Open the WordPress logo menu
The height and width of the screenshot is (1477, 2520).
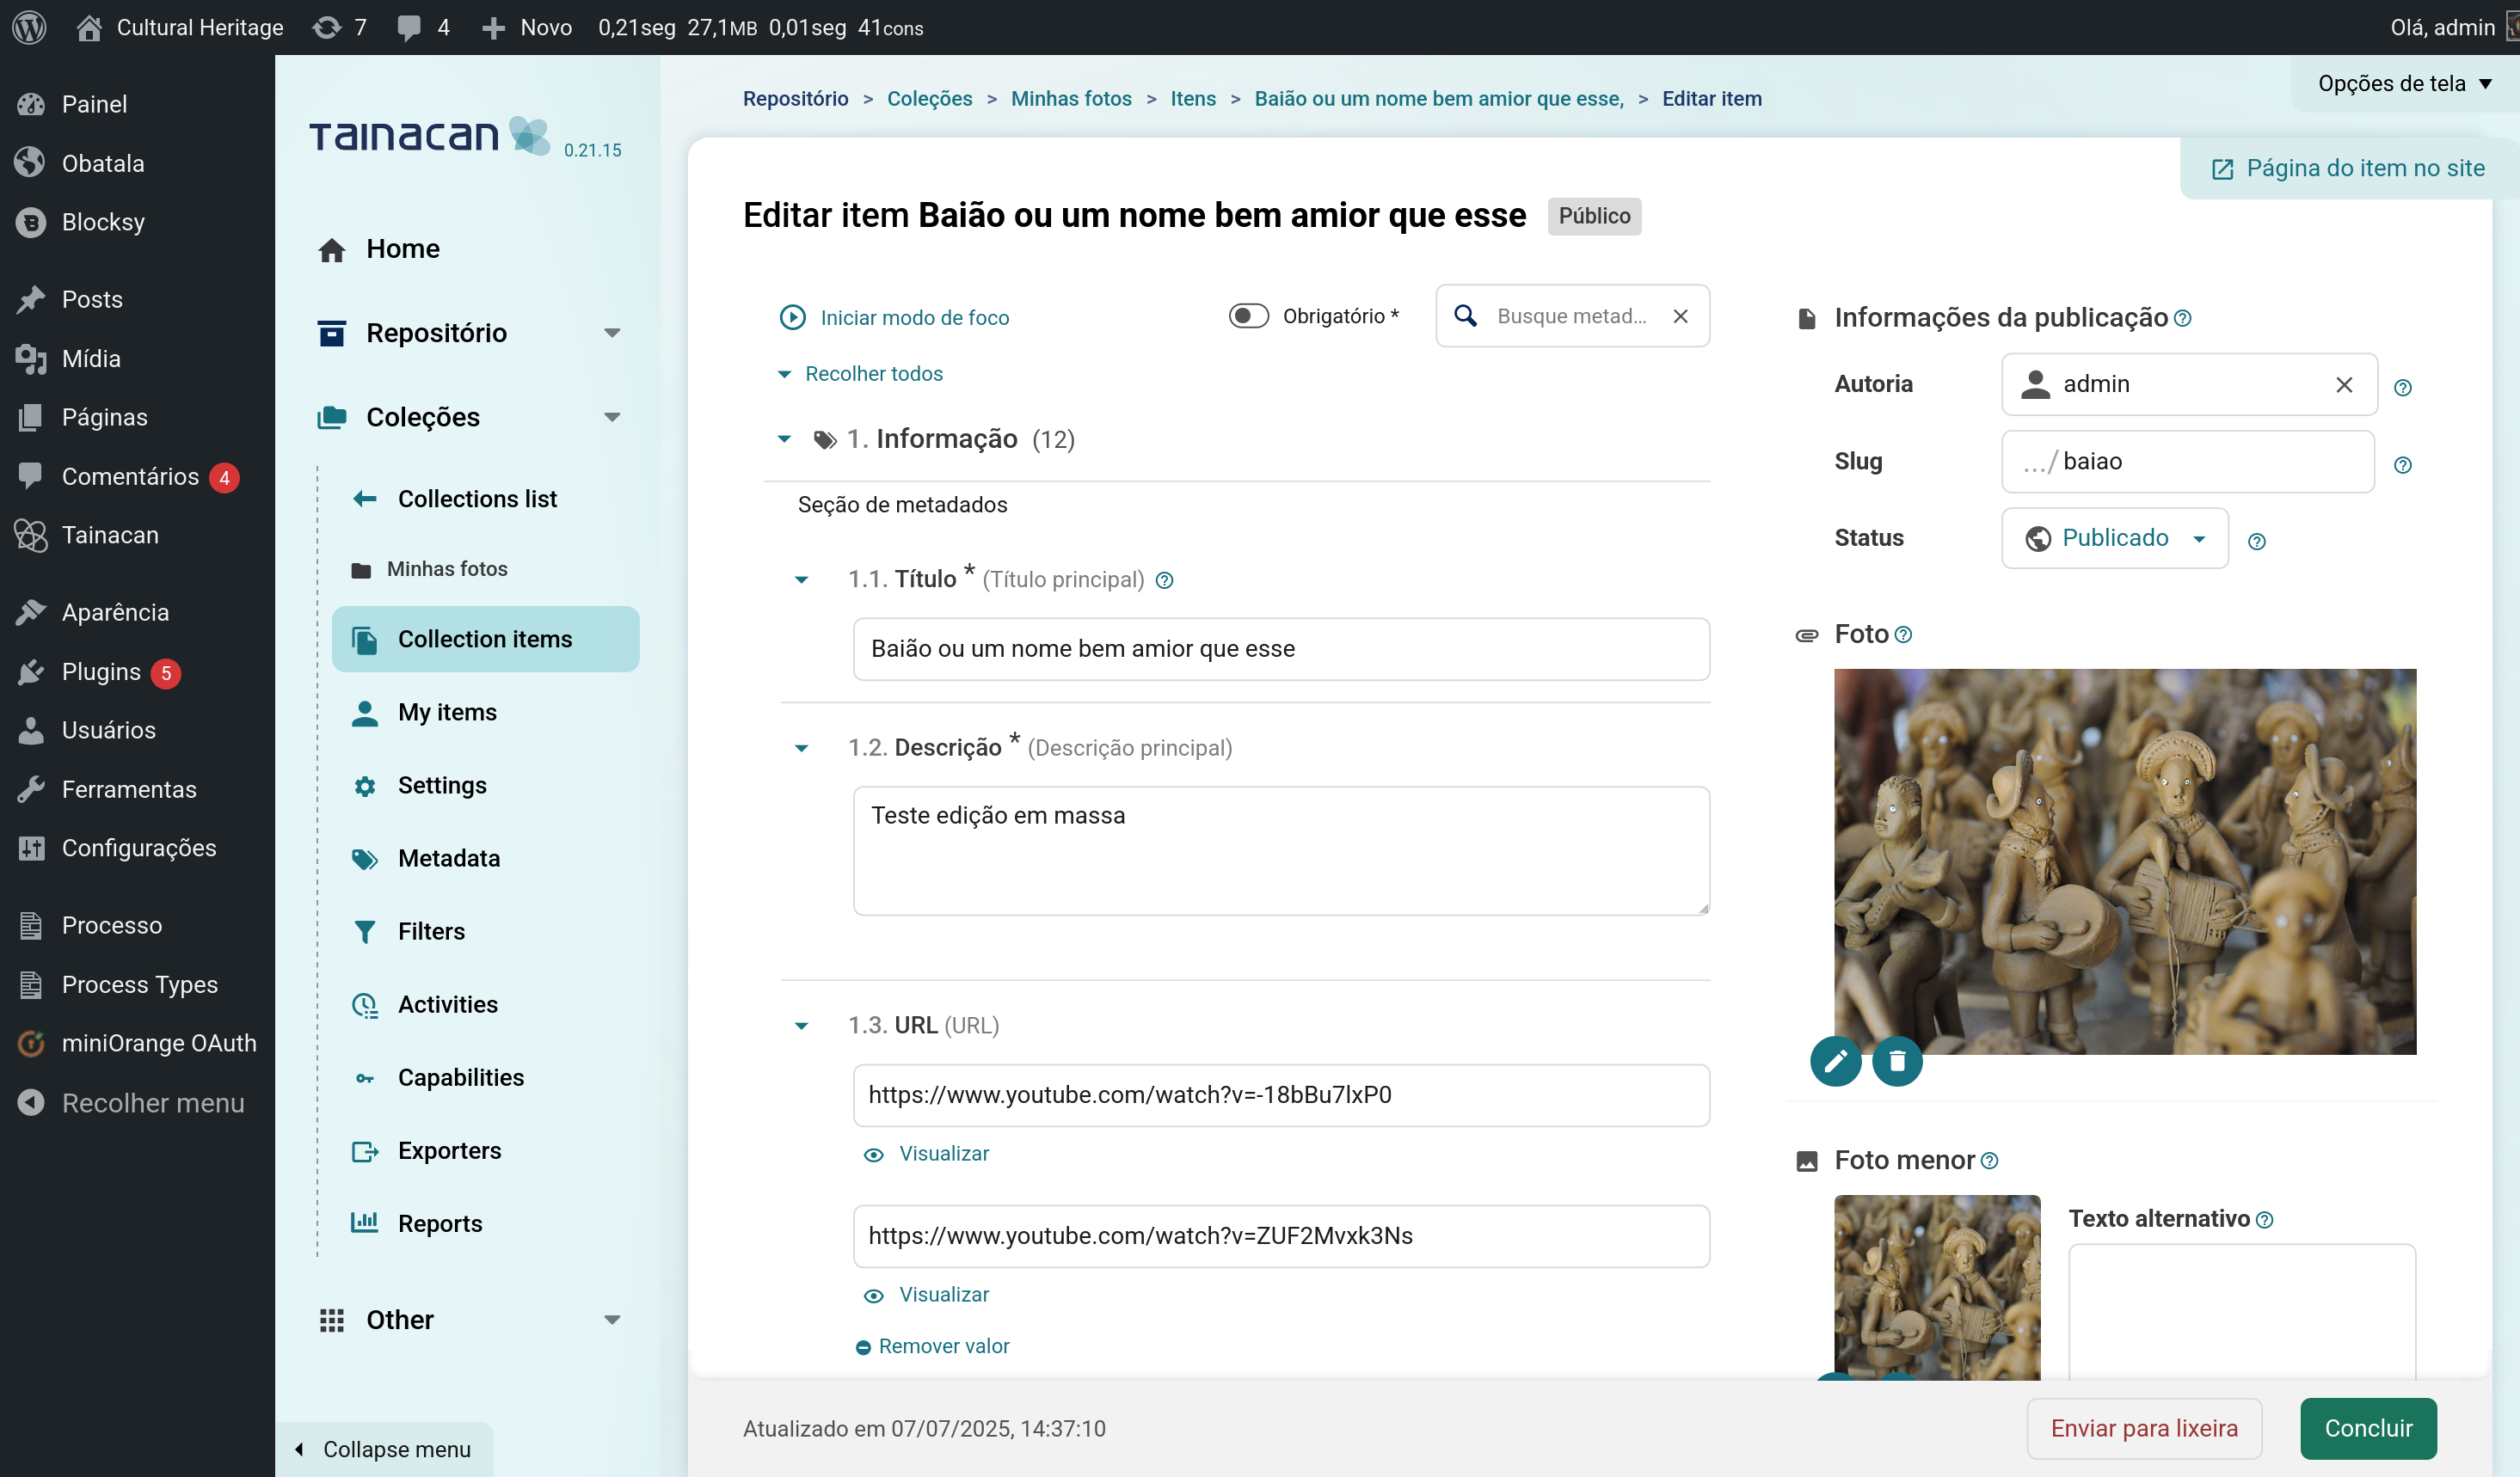coord(29,27)
